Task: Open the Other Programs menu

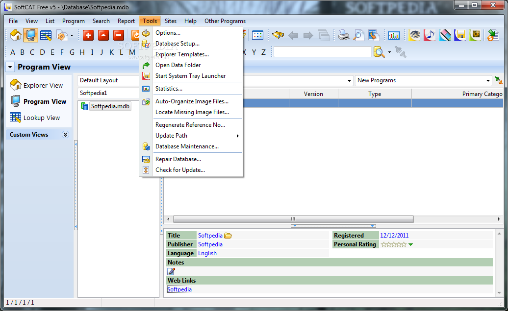Action: [x=225, y=21]
